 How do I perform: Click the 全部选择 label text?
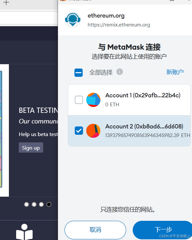click(101, 72)
